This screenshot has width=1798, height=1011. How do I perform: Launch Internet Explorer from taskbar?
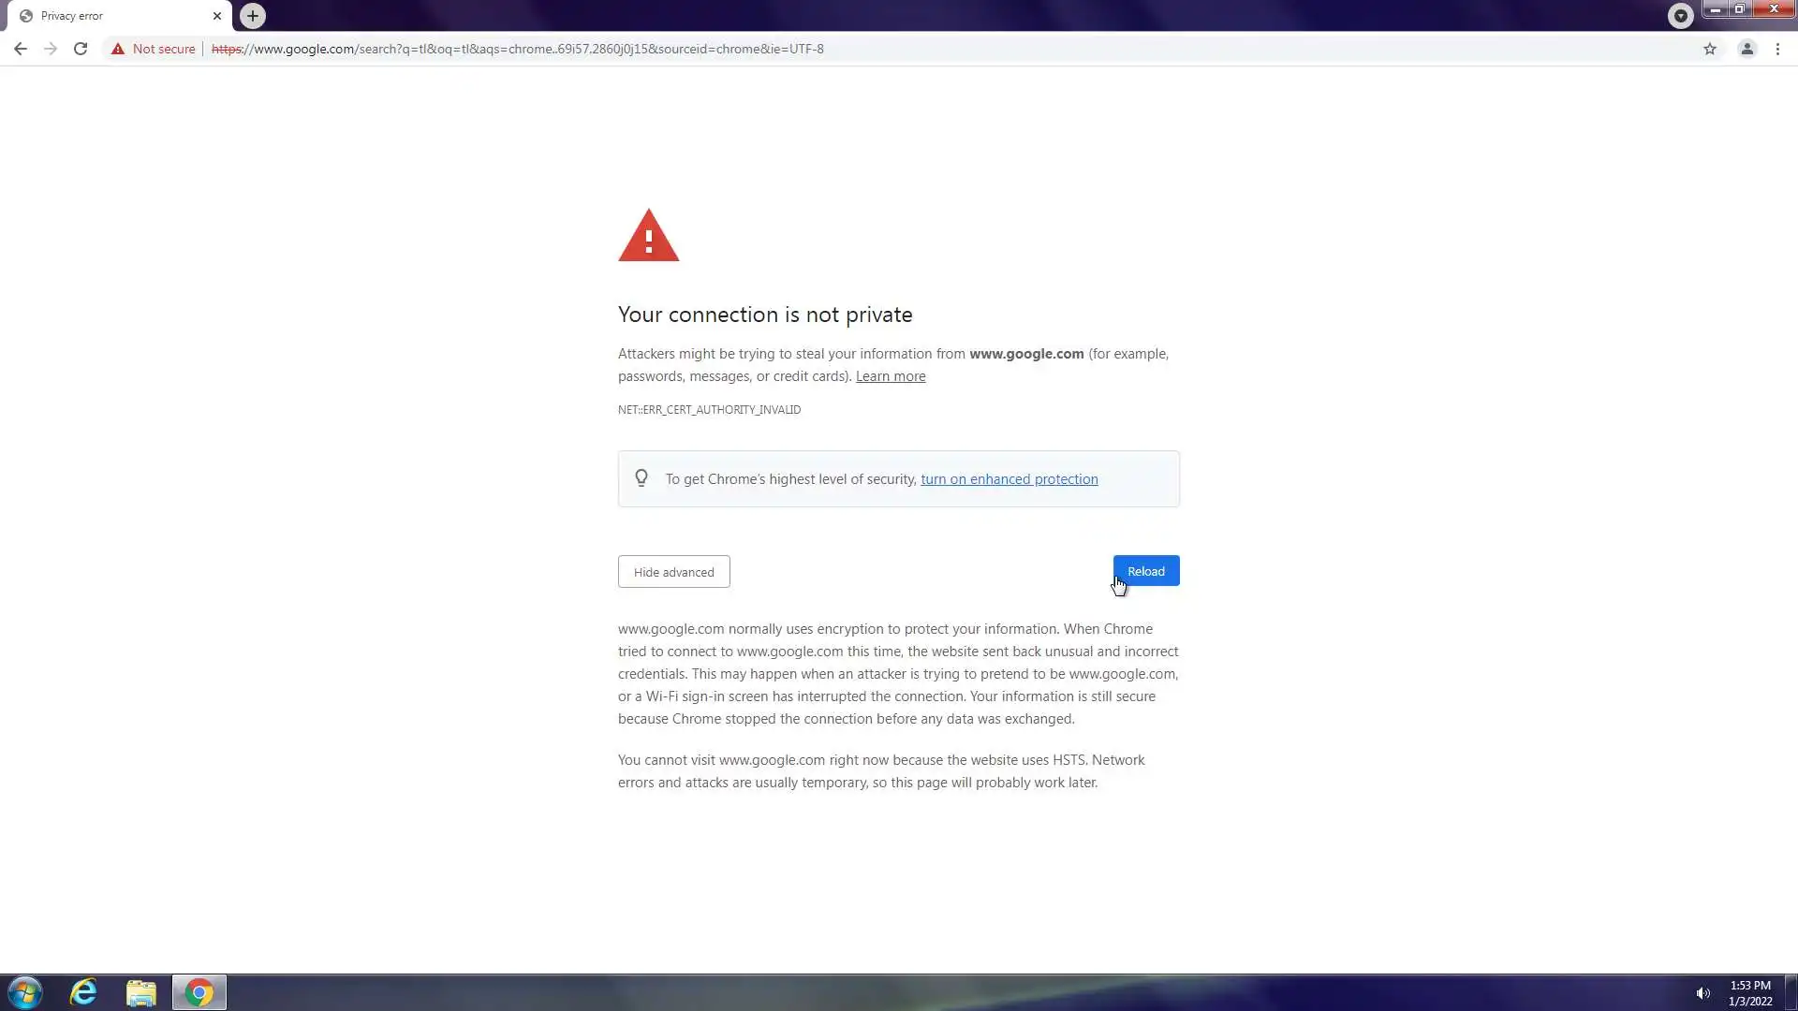tap(83, 992)
